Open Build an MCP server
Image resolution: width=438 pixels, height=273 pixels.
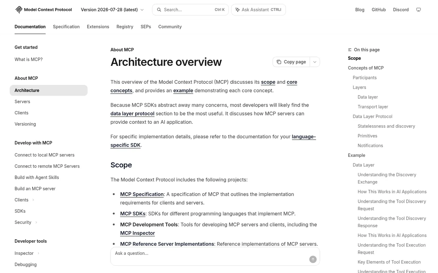[x=35, y=189]
